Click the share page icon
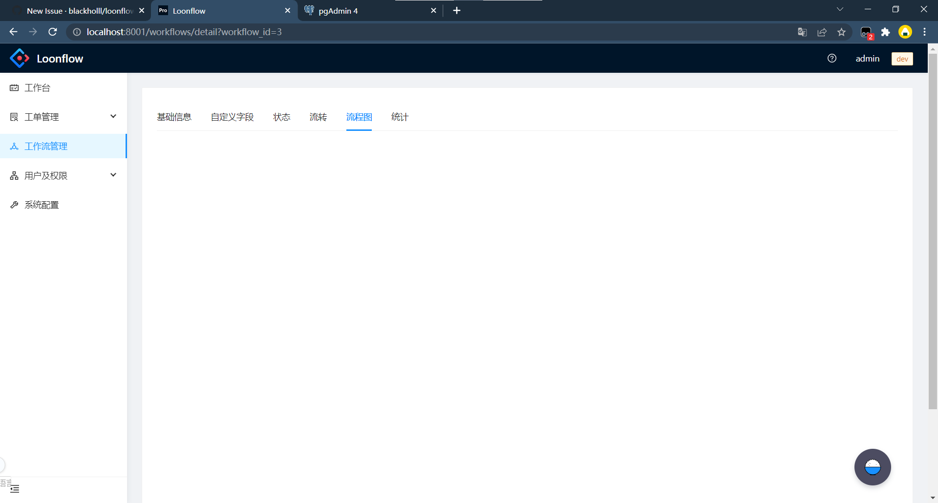The width and height of the screenshot is (938, 503). [822, 32]
